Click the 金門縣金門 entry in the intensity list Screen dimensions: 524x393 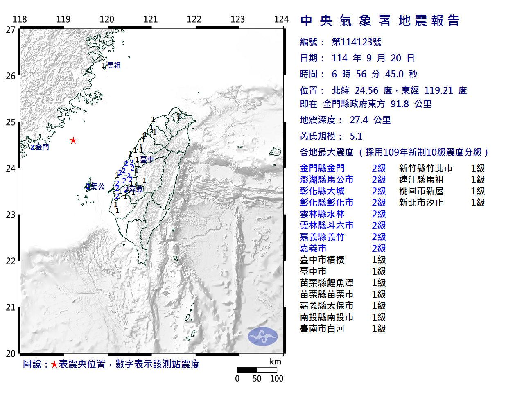pyautogui.click(x=322, y=168)
